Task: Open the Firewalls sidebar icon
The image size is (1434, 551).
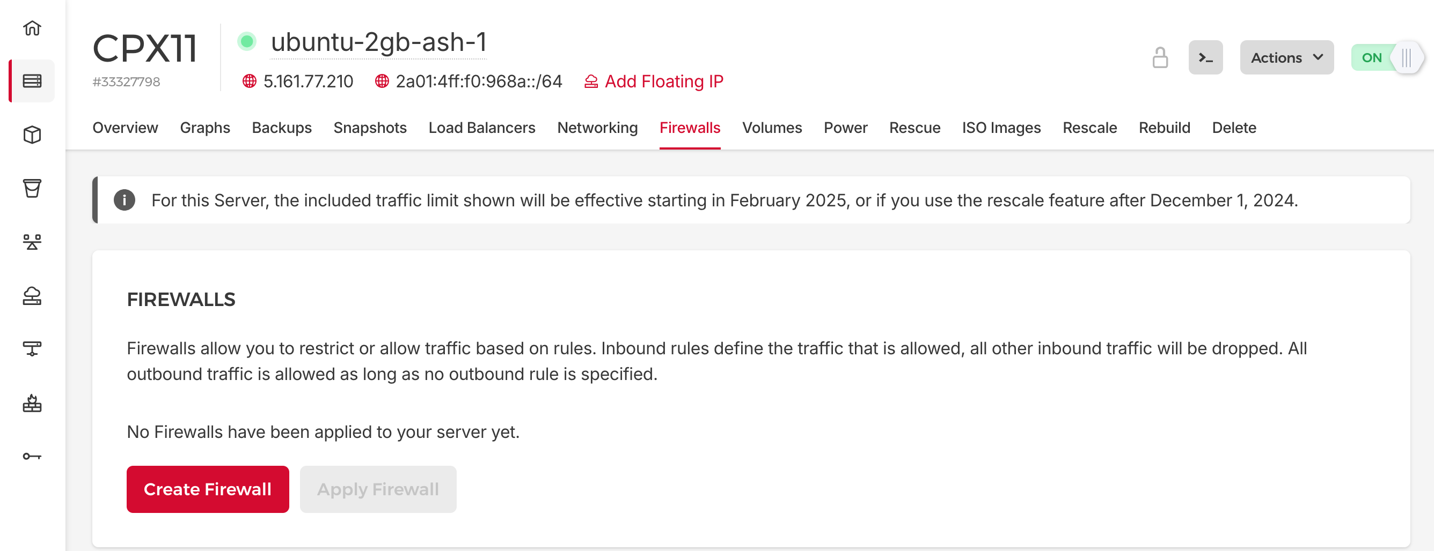Action: click(32, 403)
